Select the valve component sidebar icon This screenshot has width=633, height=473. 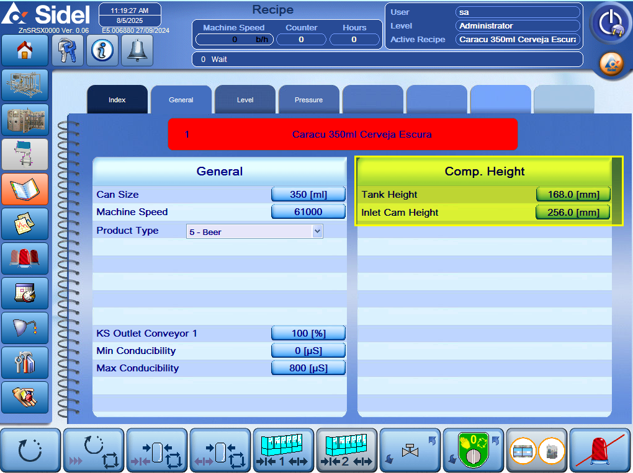click(x=25, y=154)
